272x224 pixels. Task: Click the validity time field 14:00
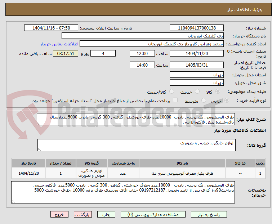[142, 65]
